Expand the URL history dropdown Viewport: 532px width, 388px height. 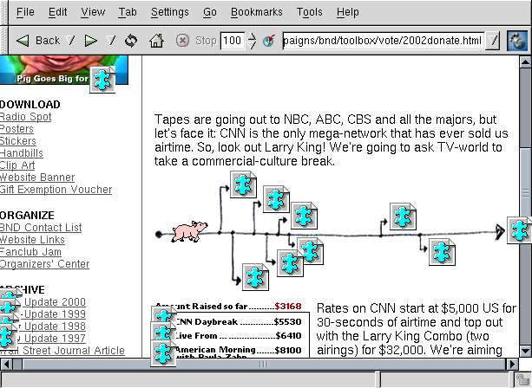click(x=492, y=41)
